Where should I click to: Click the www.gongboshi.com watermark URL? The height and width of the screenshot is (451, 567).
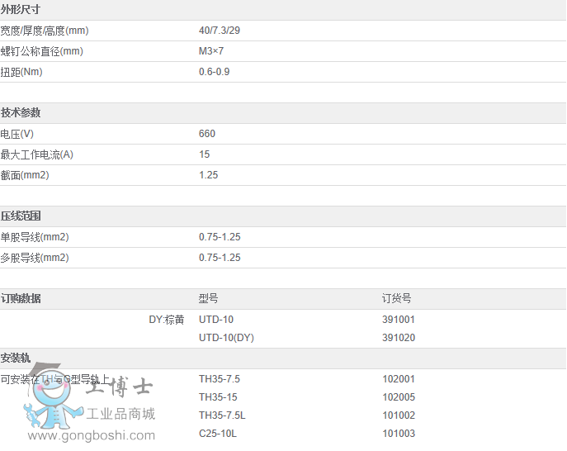(91, 435)
